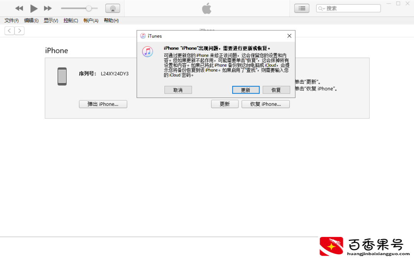
Task: Click the 恢复 iPhone... button
Action: coord(266,104)
